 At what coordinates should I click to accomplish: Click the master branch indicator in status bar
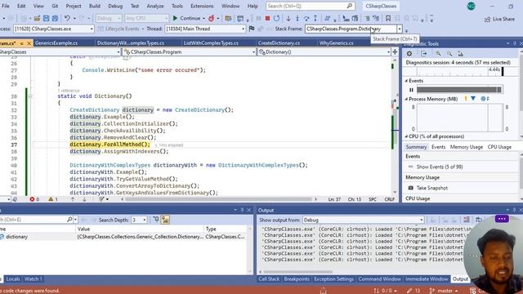(444, 291)
